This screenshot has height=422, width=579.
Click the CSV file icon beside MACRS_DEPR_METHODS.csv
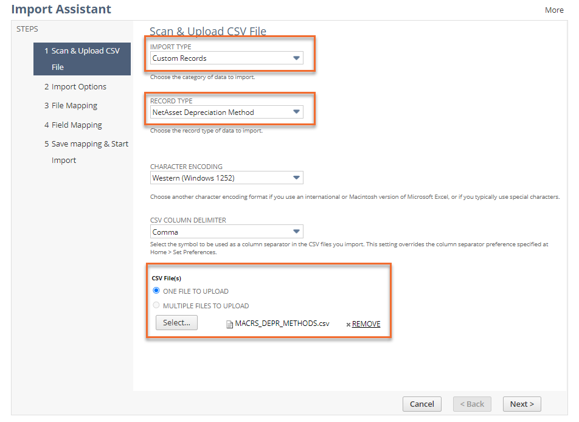click(x=229, y=324)
